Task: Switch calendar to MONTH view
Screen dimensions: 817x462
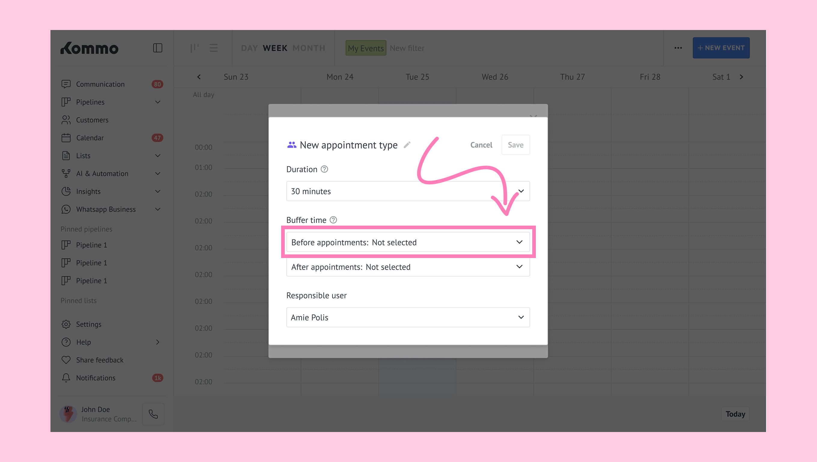Action: (309, 48)
